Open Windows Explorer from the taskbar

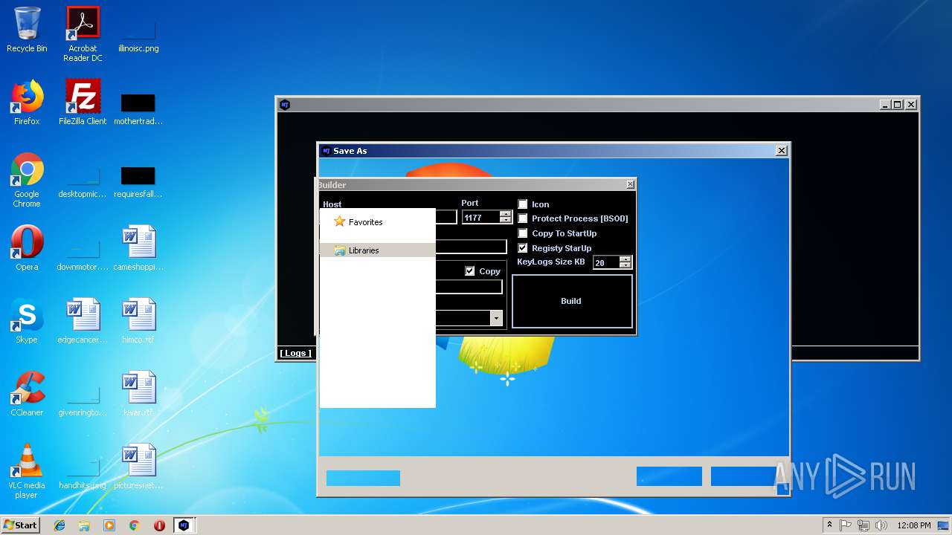point(84,525)
